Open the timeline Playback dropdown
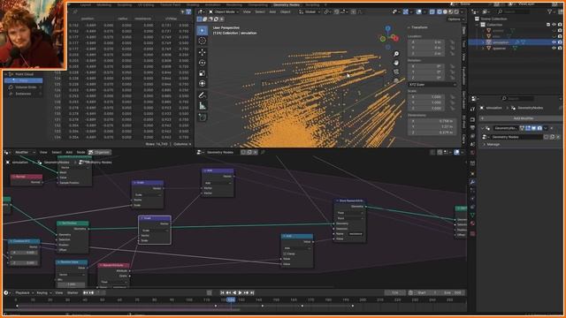 click(24, 292)
